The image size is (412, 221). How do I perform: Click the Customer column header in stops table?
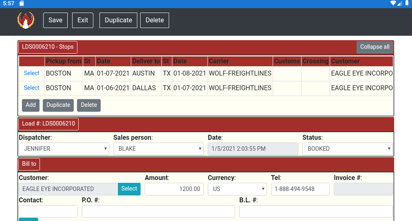[x=361, y=61]
